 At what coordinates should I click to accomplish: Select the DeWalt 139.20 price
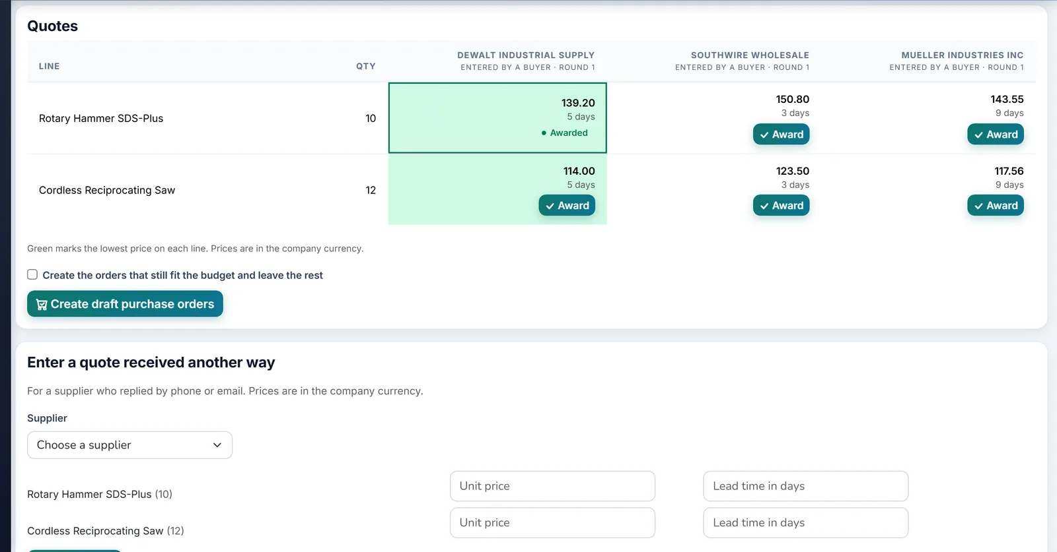578,103
